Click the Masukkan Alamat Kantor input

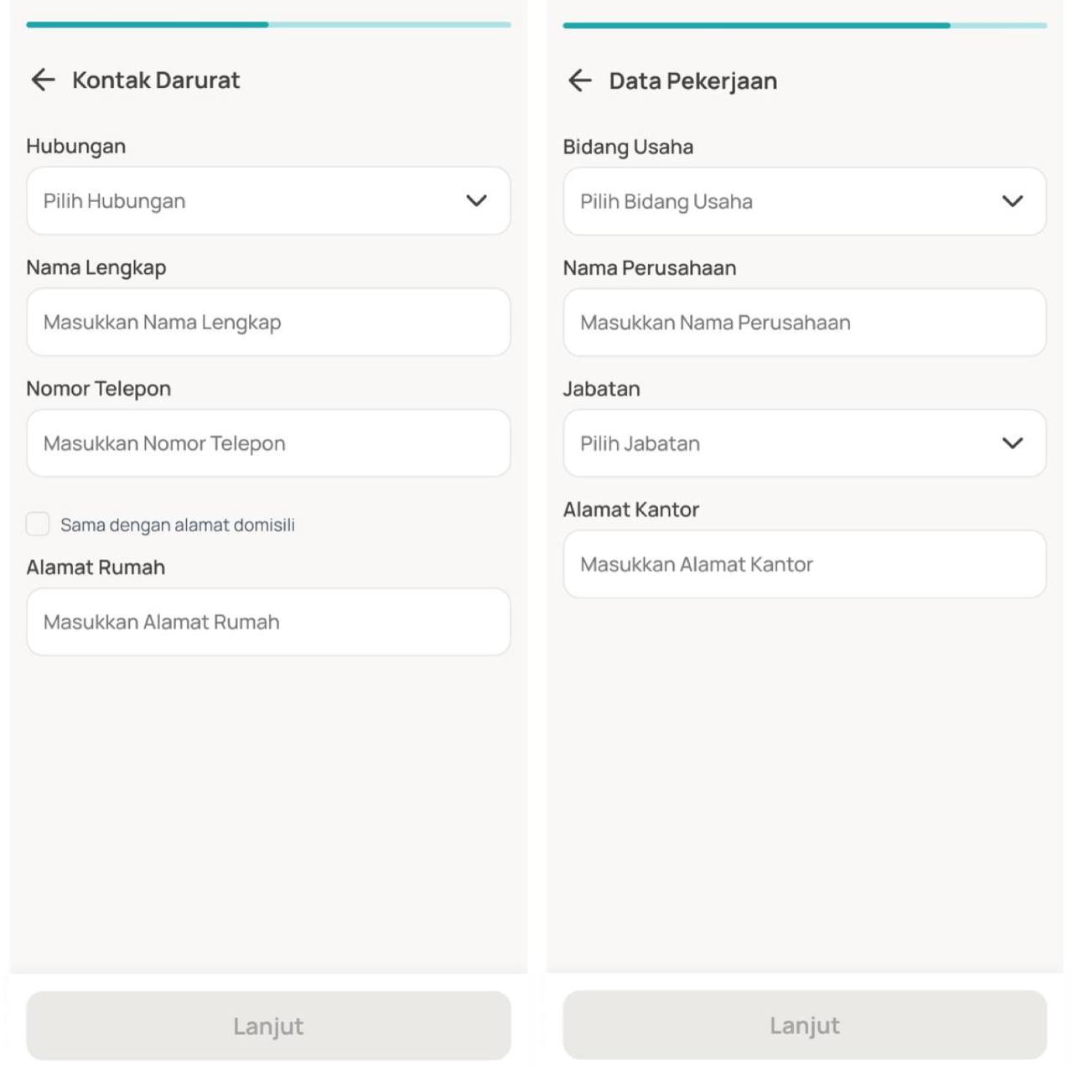click(804, 564)
